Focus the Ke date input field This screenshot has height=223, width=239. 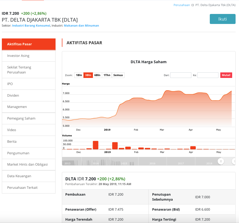tap(208, 75)
